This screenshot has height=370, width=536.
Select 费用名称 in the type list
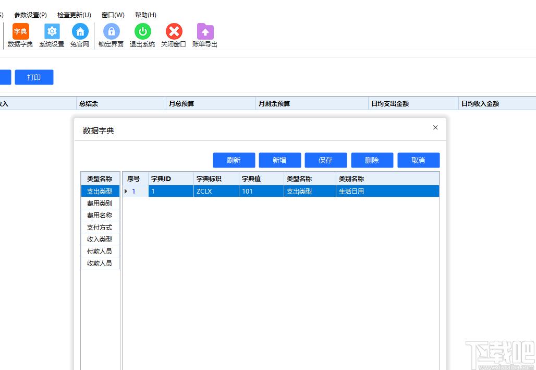click(100, 216)
